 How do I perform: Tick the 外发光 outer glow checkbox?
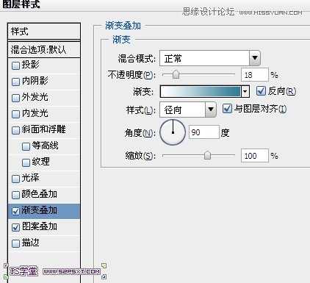pyautogui.click(x=15, y=98)
